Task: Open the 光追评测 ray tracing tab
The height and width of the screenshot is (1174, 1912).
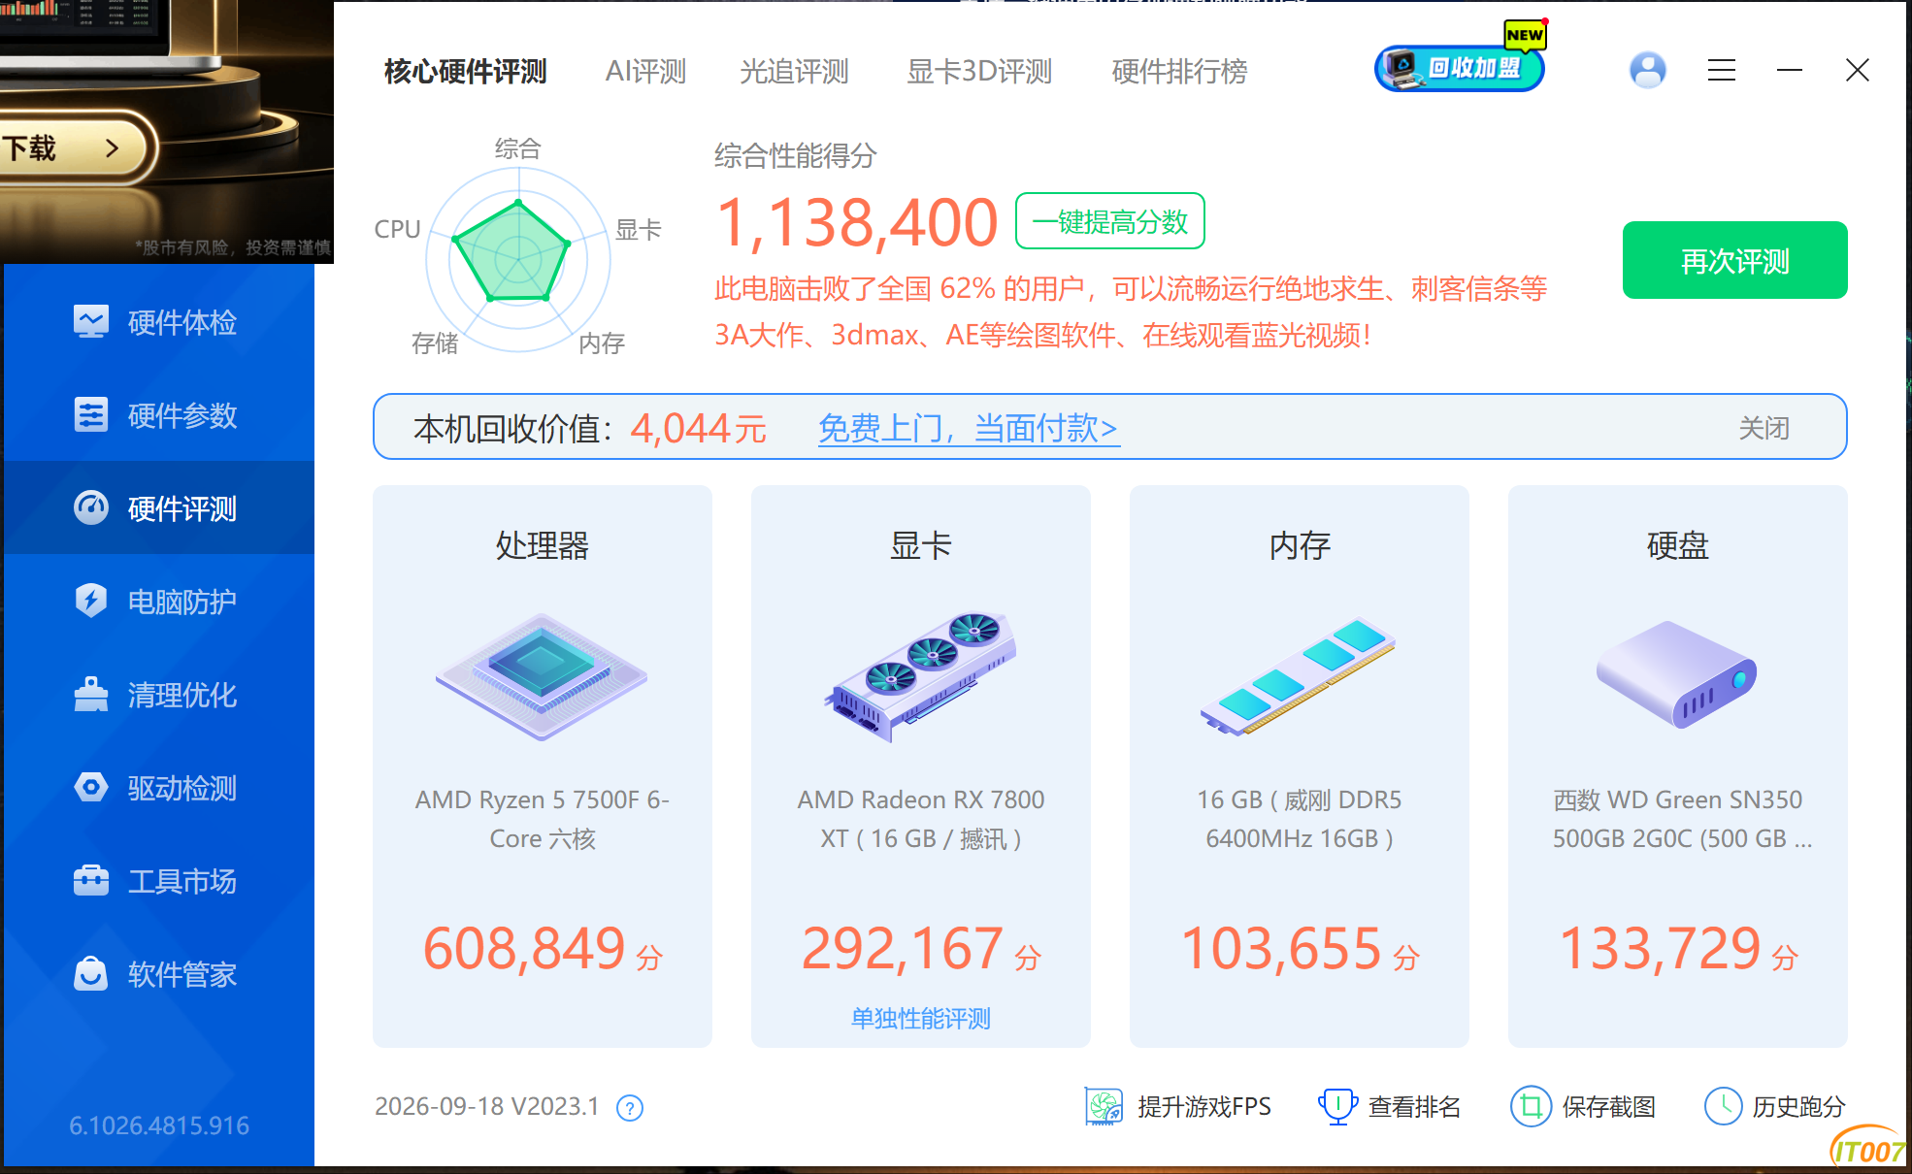Action: (794, 71)
